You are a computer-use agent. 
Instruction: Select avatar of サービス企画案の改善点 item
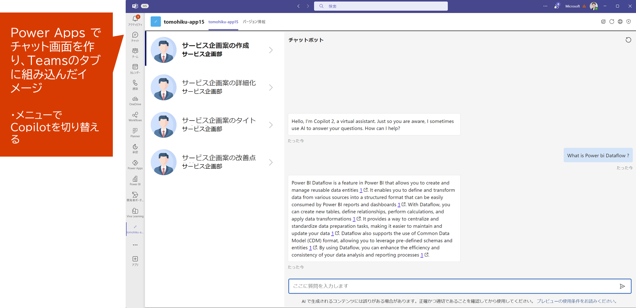point(164,162)
